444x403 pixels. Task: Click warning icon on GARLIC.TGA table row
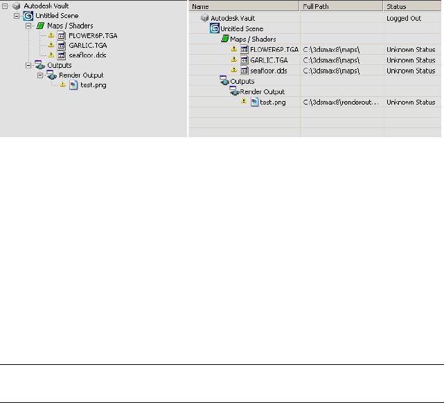click(x=234, y=60)
